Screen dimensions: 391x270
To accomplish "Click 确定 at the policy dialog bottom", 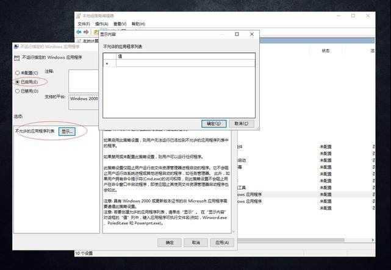I will (x=170, y=243).
